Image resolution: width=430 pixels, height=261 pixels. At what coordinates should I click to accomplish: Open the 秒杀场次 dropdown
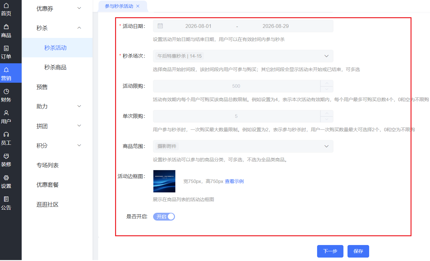tap(243, 56)
